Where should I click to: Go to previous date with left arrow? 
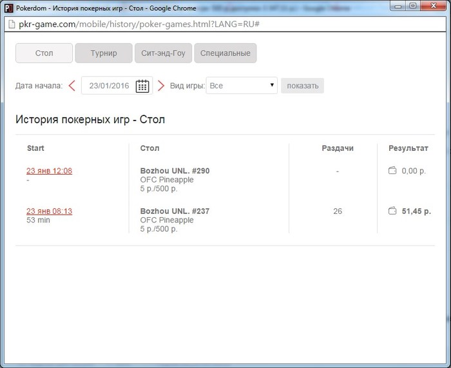coord(72,86)
